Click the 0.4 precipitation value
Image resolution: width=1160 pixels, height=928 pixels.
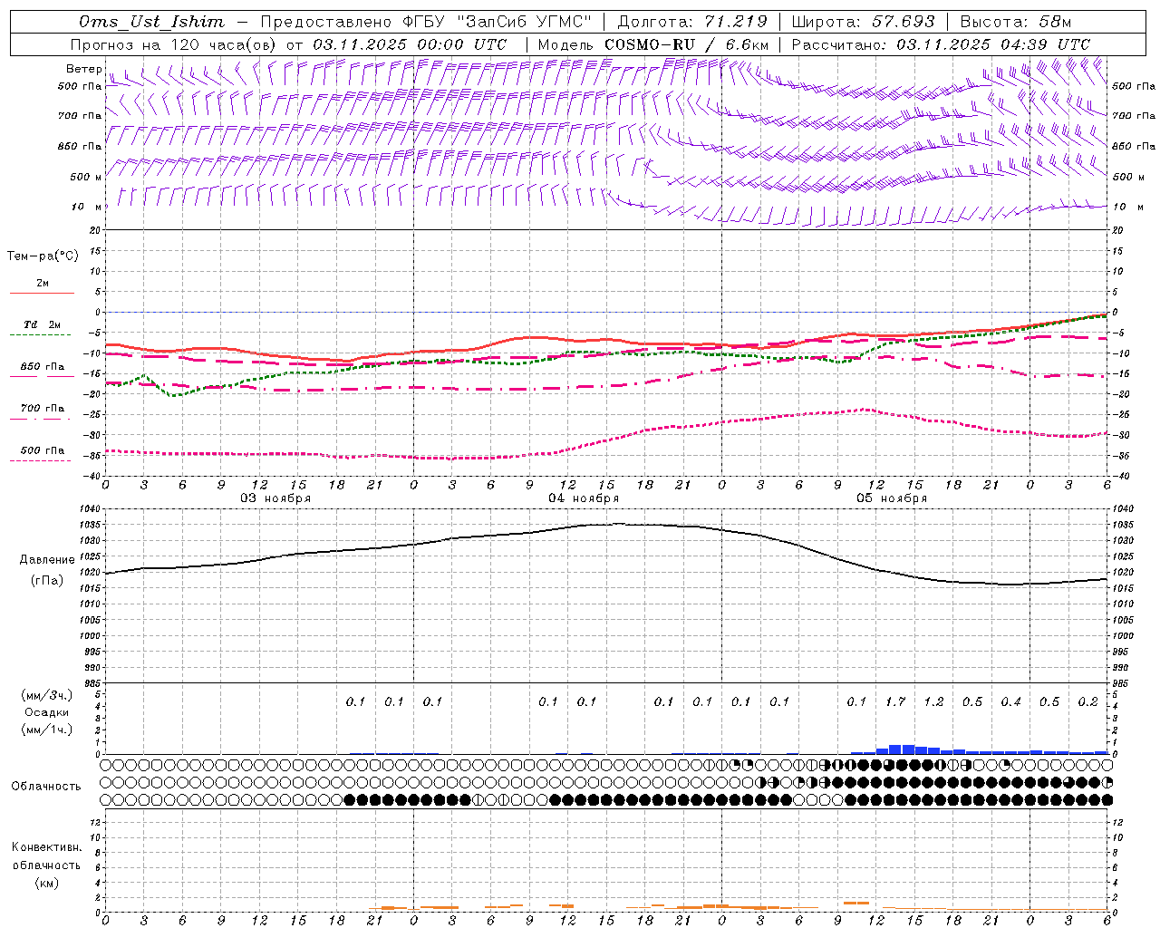1010,701
